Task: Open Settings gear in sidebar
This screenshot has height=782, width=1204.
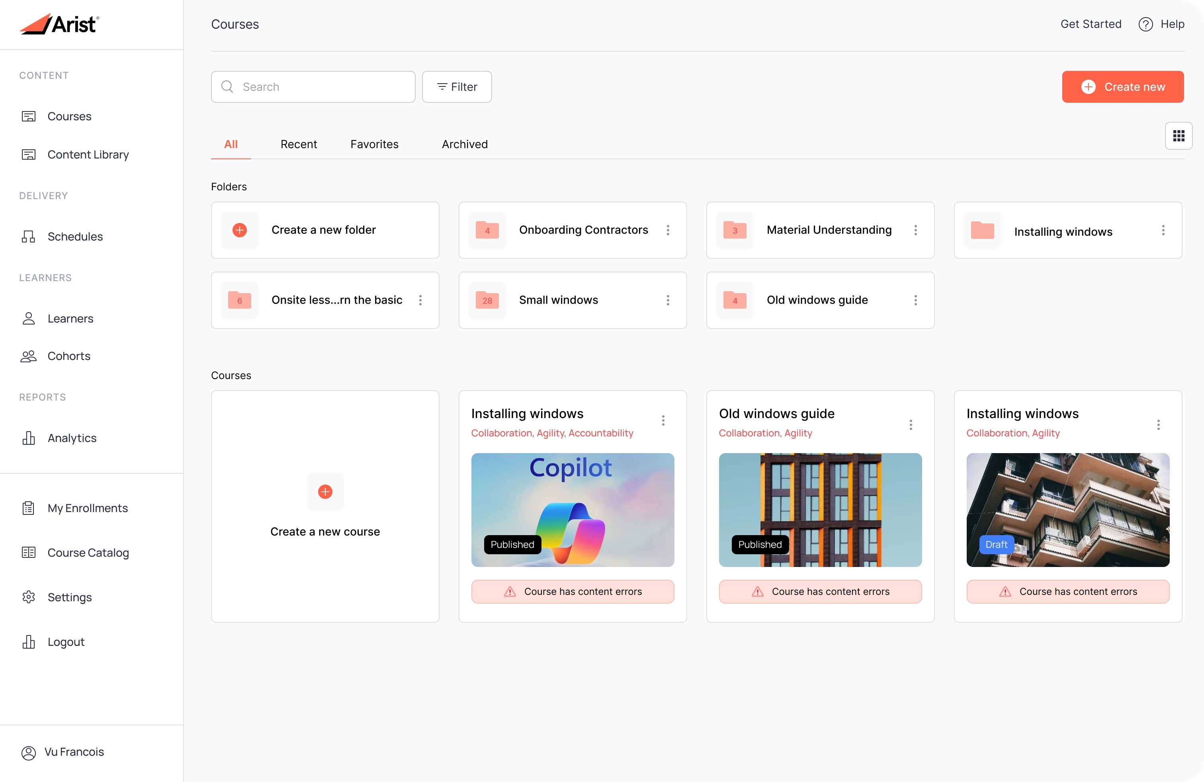Action: point(29,597)
